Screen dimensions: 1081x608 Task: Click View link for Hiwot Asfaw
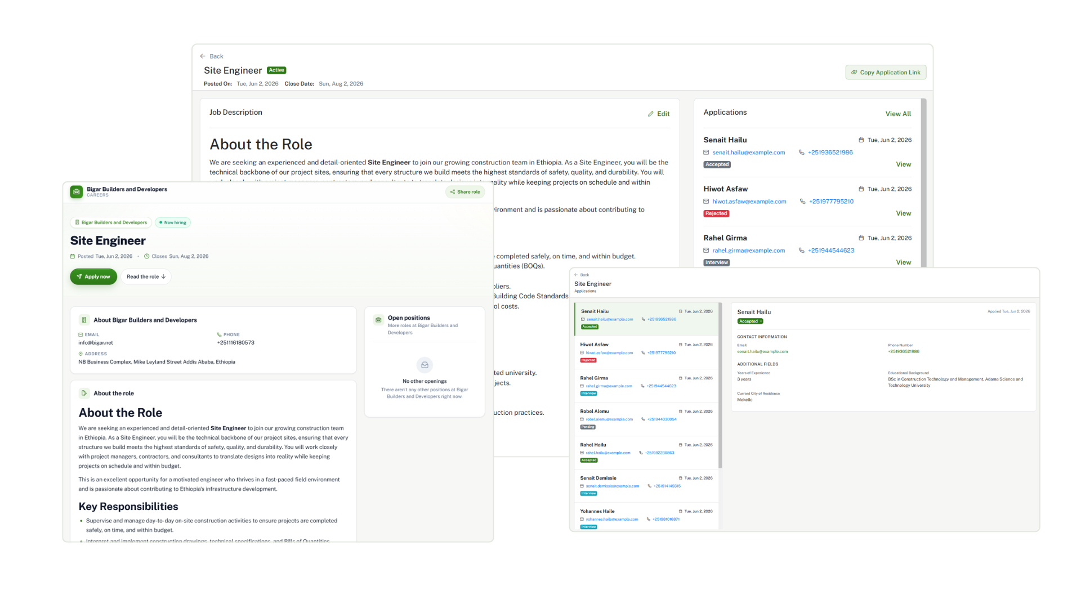pyautogui.click(x=904, y=213)
